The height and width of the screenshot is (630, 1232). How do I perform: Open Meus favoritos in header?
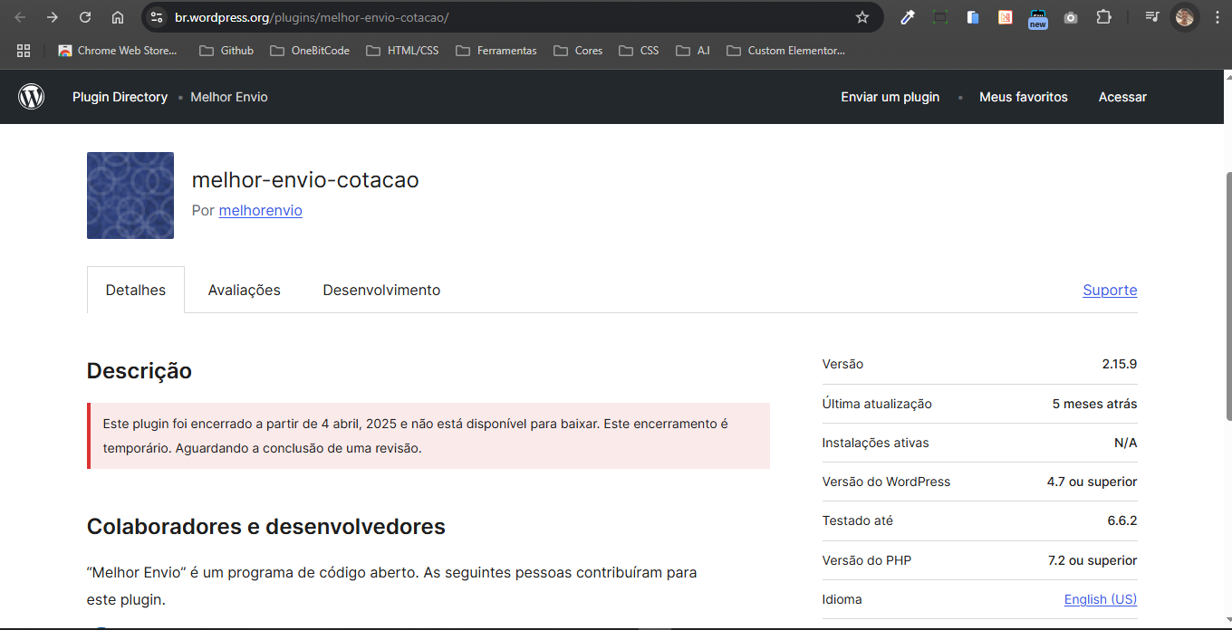pyautogui.click(x=1024, y=97)
